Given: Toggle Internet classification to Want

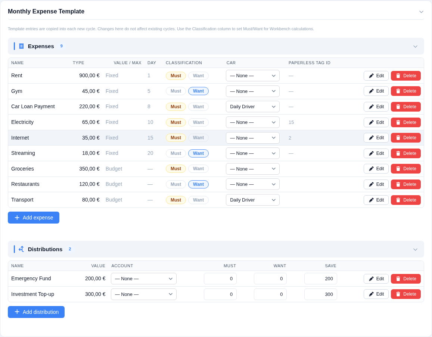Looking at the screenshot, I should coord(198,138).
